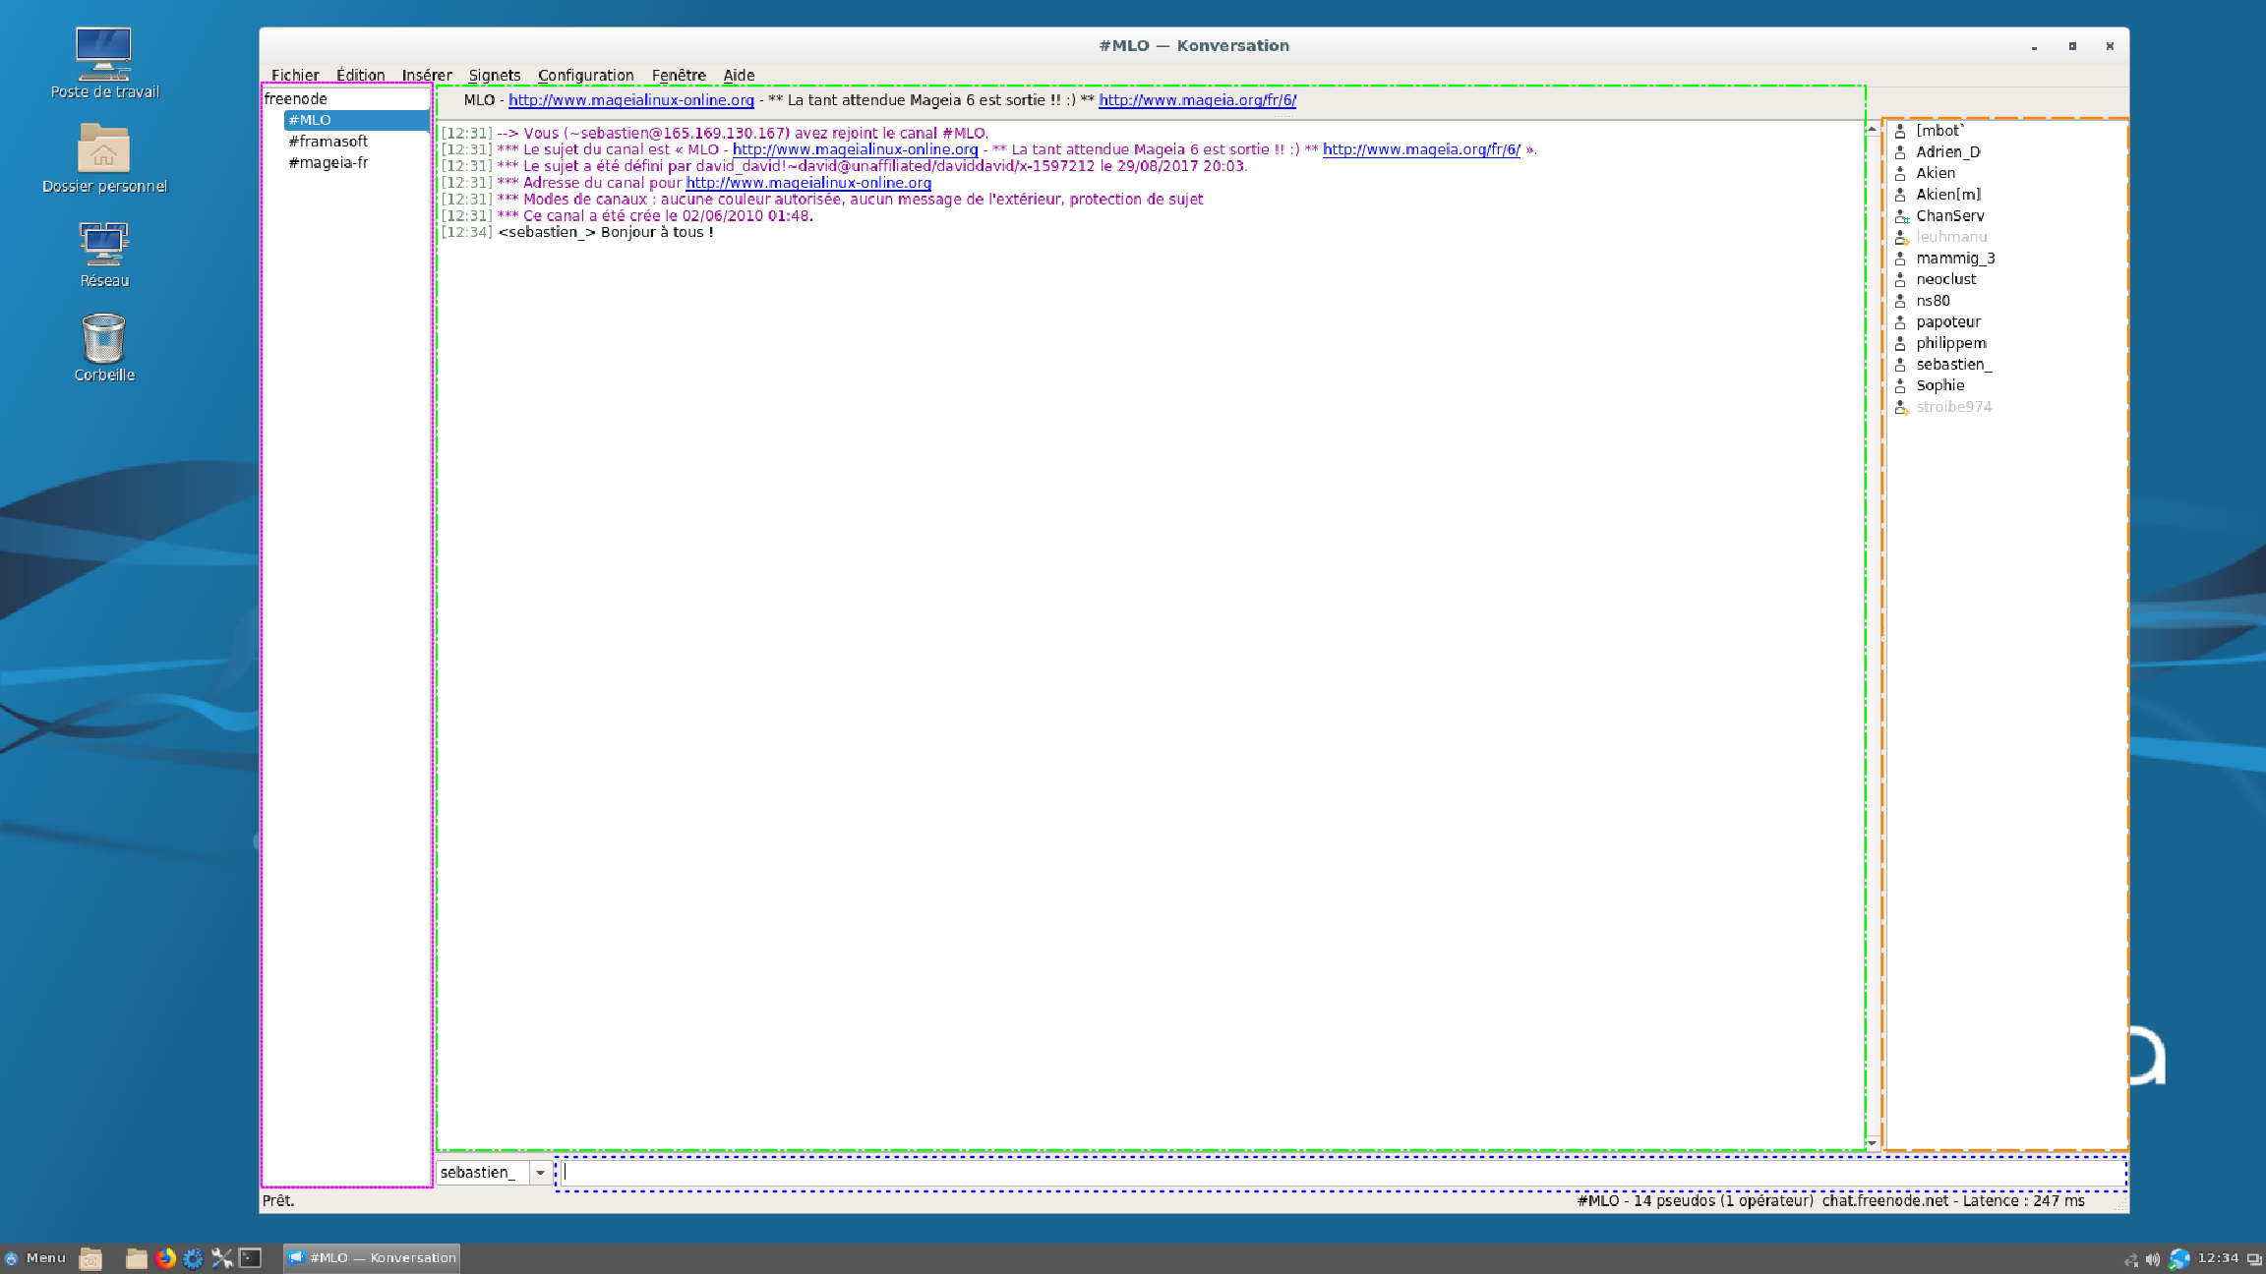Click the volume speaker tray icon
Viewport: 2266px width, 1274px height.
click(x=2153, y=1258)
